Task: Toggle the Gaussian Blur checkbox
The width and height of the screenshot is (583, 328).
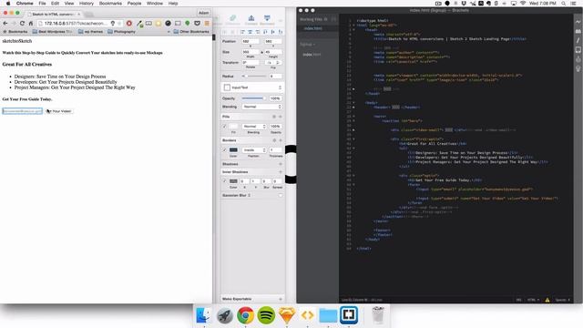Action: tap(281, 195)
